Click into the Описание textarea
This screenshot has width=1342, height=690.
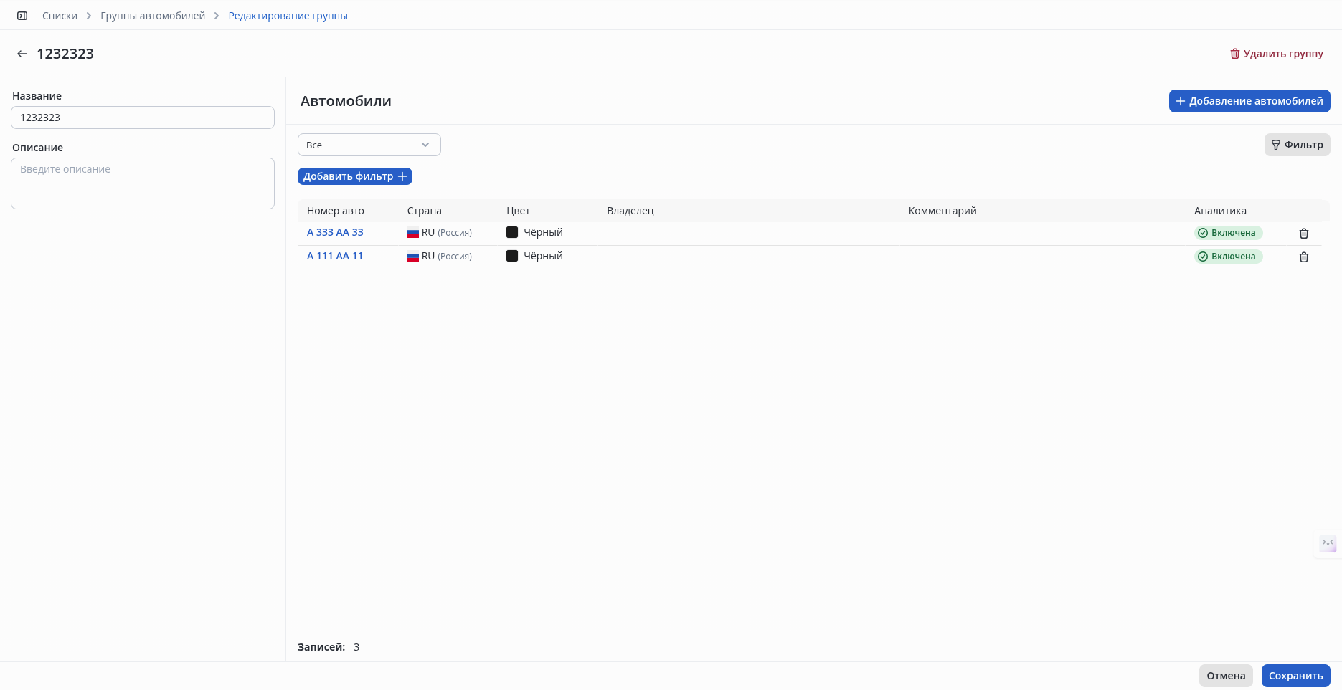click(143, 183)
